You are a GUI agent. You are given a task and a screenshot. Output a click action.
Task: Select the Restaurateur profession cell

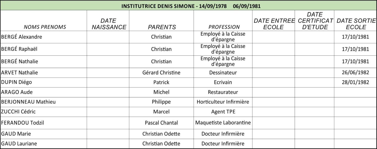223,92
